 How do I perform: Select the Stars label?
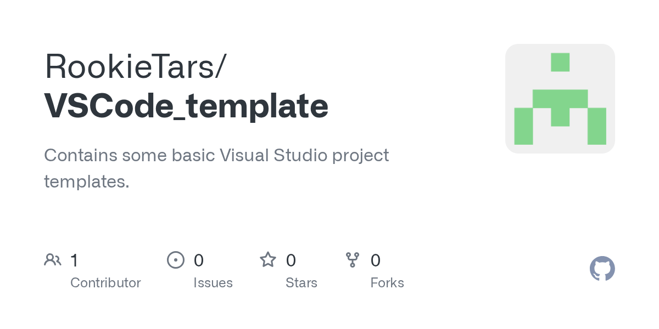tap(301, 283)
